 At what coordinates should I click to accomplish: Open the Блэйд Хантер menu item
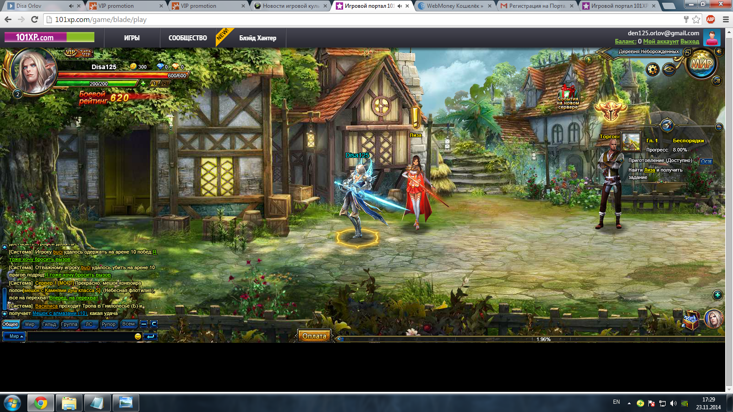pos(257,38)
